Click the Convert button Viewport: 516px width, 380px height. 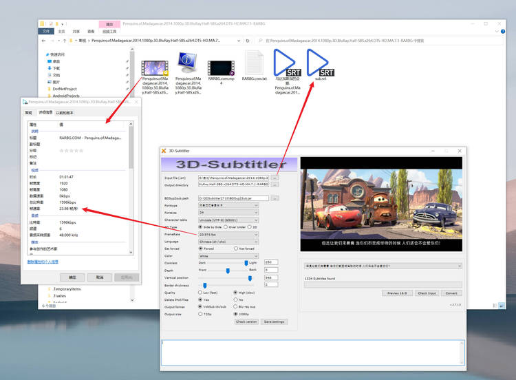click(x=451, y=293)
